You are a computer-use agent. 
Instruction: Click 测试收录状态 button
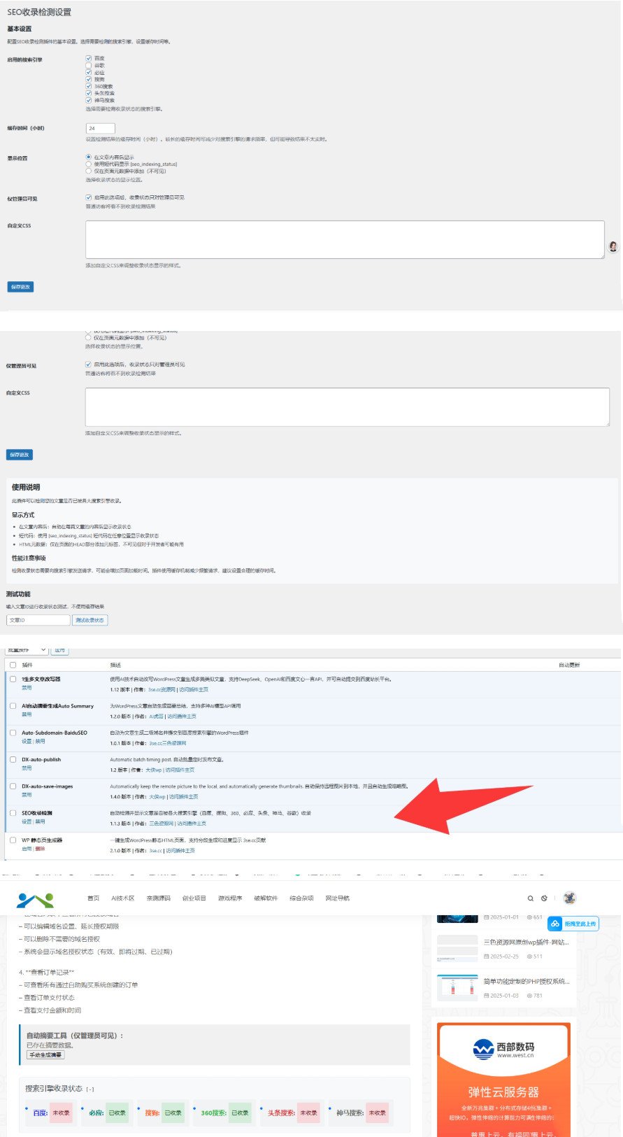(89, 620)
